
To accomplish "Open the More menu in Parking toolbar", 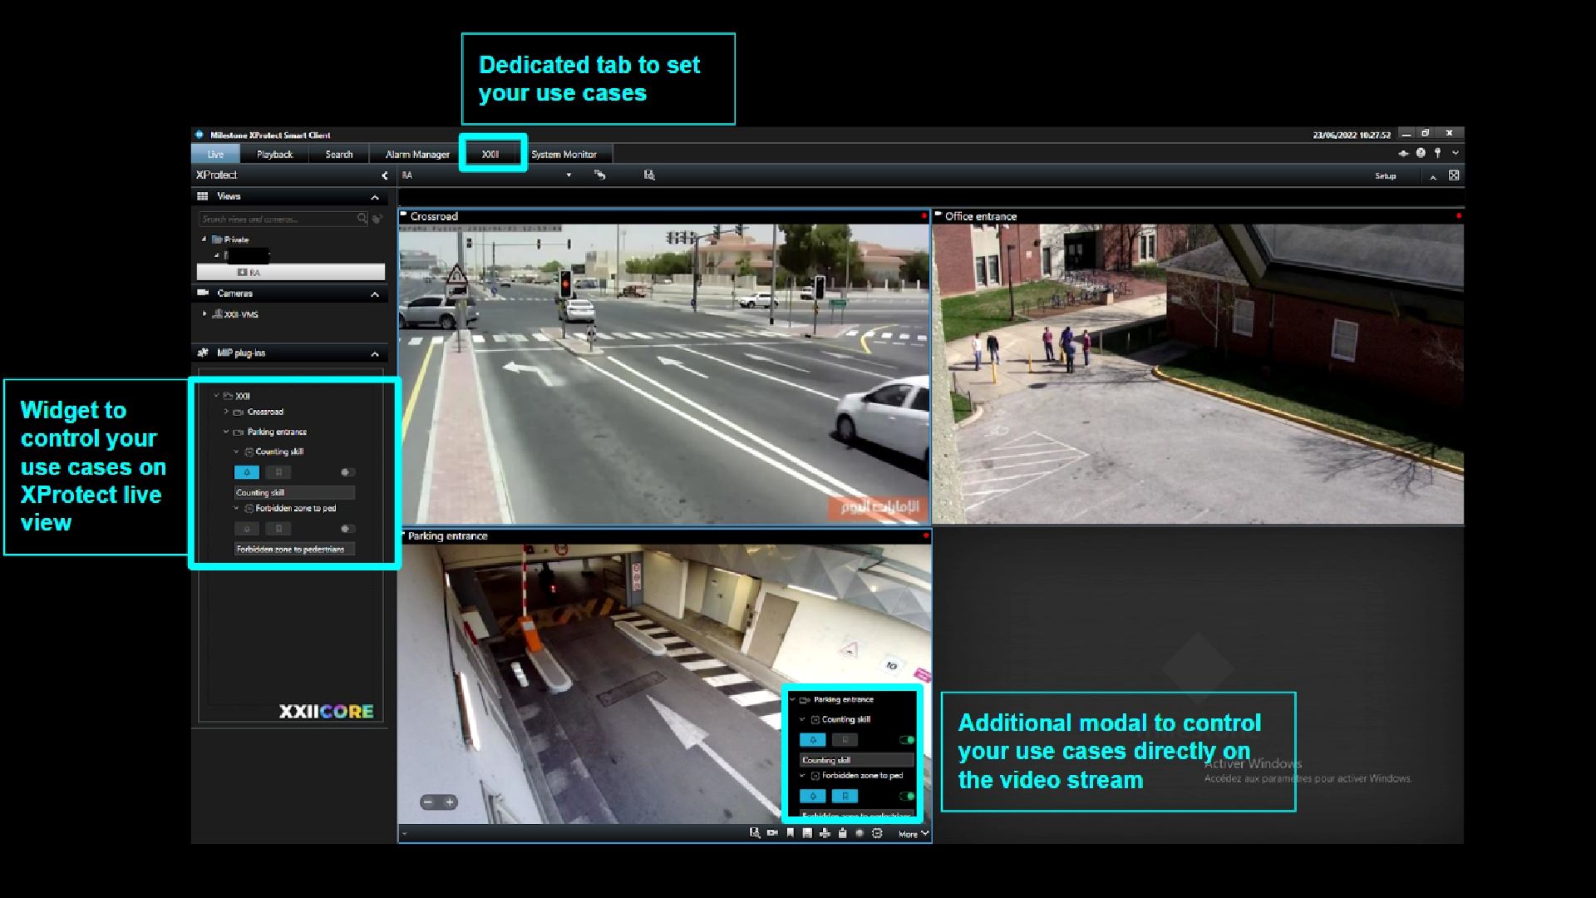I will point(913,834).
